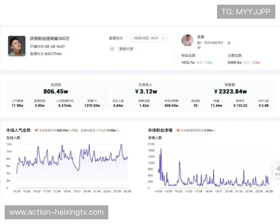Click the calendar icon in the date field

click(163, 38)
